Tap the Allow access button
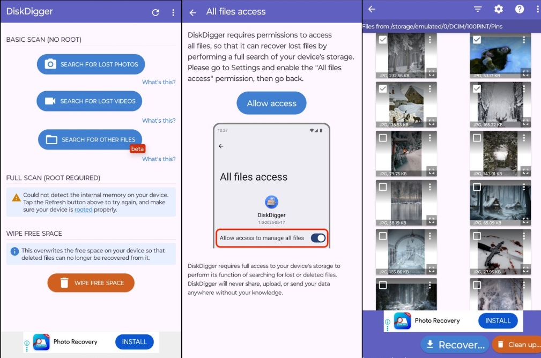This screenshot has width=541, height=358. click(x=271, y=103)
